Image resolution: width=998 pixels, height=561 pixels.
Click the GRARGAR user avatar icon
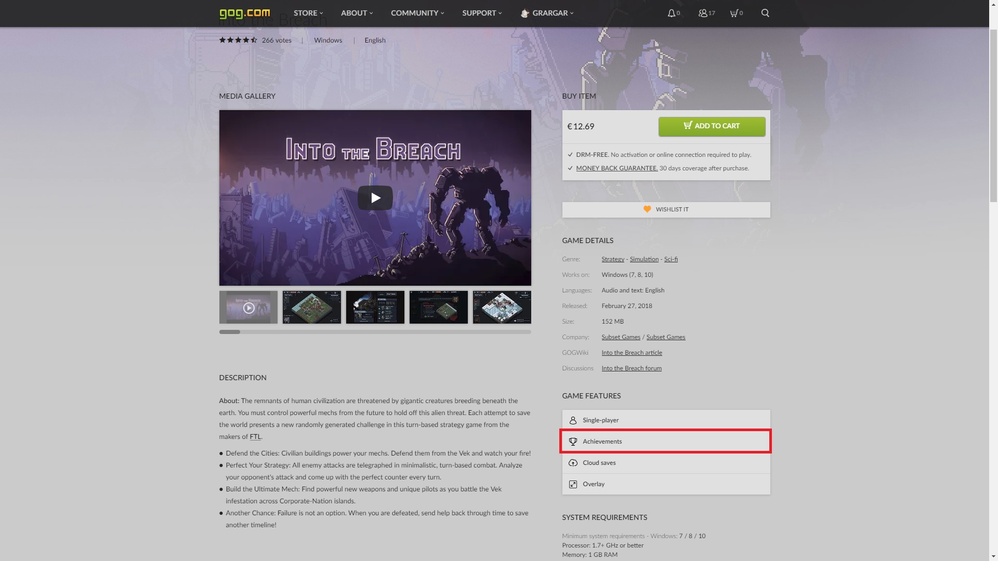(525, 13)
